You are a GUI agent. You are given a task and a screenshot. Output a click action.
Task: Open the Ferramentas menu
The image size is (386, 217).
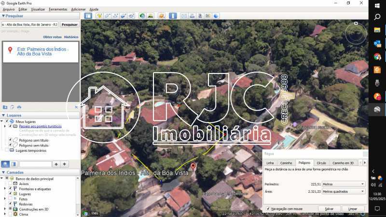coord(58,9)
